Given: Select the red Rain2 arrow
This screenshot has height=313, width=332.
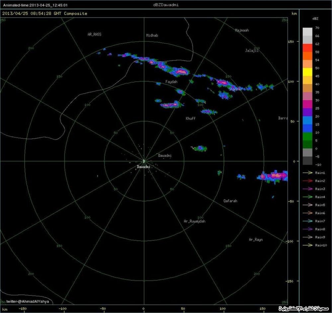Looking at the screenshot, I should 308,181.
